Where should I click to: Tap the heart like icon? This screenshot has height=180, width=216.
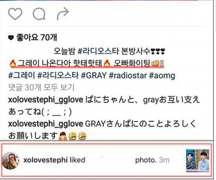pyautogui.click(x=15, y=14)
